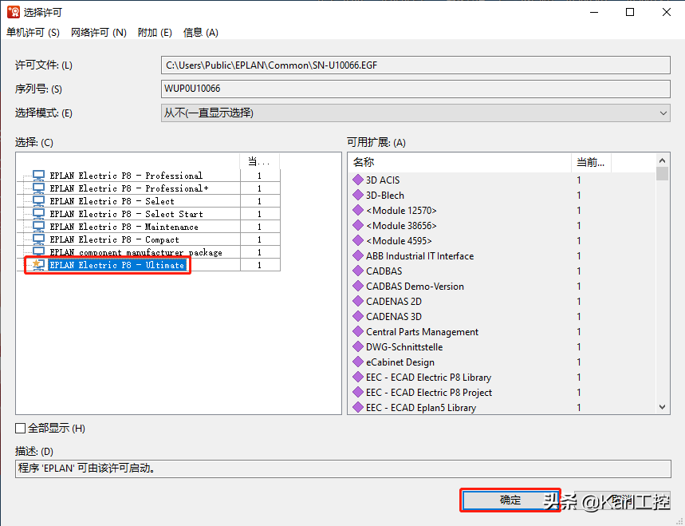Click the starred icon for EPLAN Electric P8 - Ultimate
Screen dimensions: 685x526
[37, 265]
